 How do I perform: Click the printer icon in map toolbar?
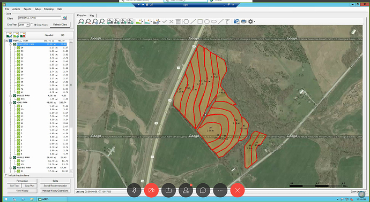[x=243, y=21]
